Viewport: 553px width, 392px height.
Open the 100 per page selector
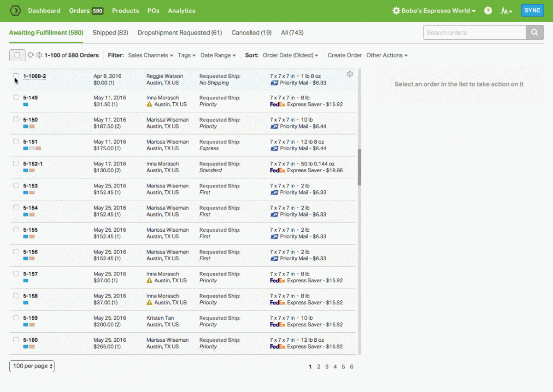(32, 366)
